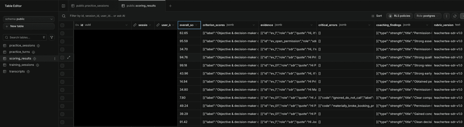Open the practice_turns table
464x127 pixels.
coord(19,52)
